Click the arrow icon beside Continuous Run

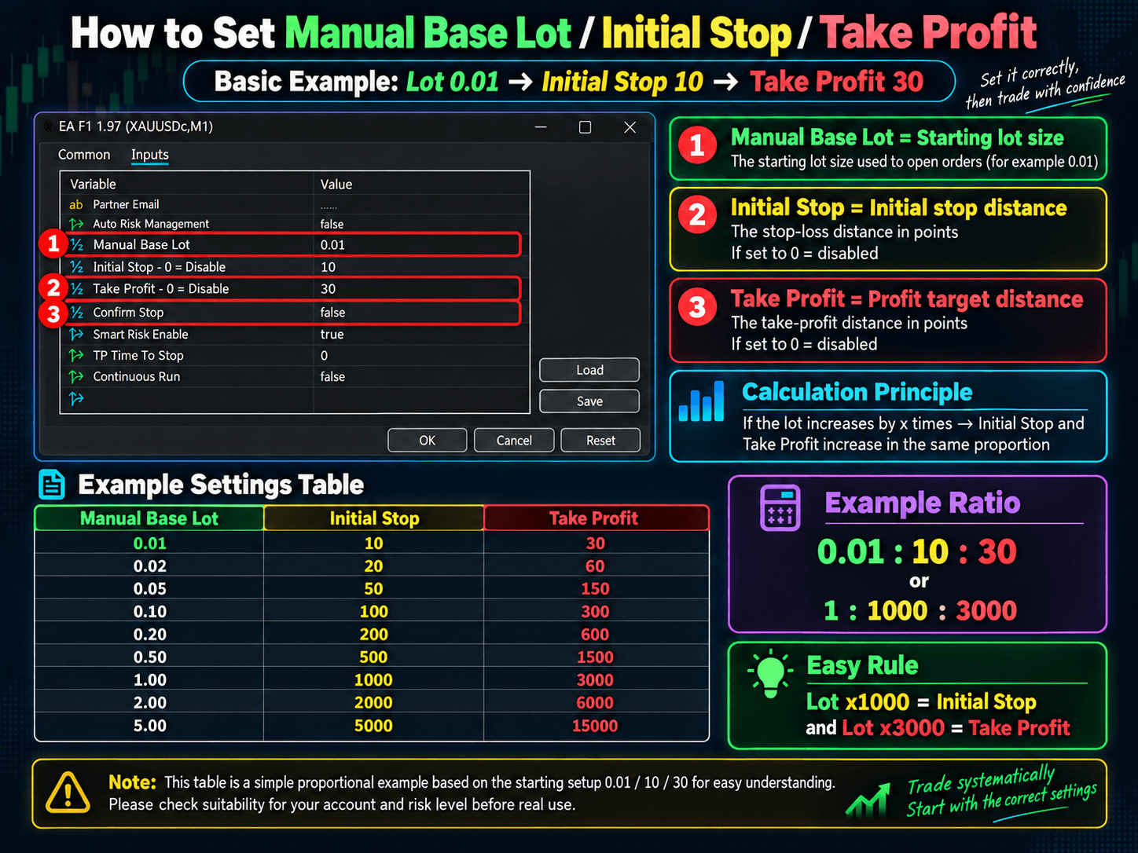[76, 377]
